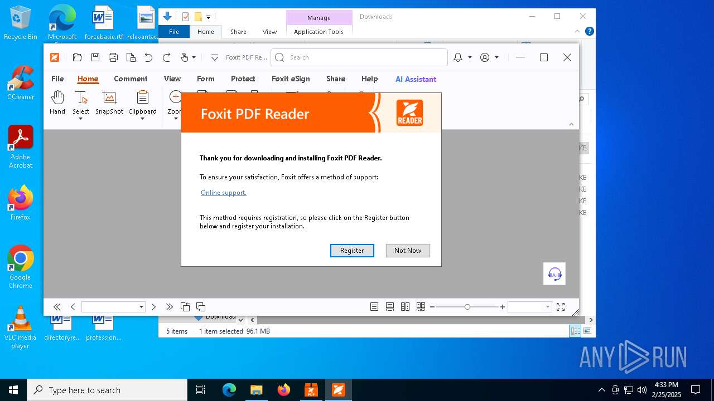Click the next view icon in status bar
This screenshot has height=401, width=714.
[x=201, y=307]
